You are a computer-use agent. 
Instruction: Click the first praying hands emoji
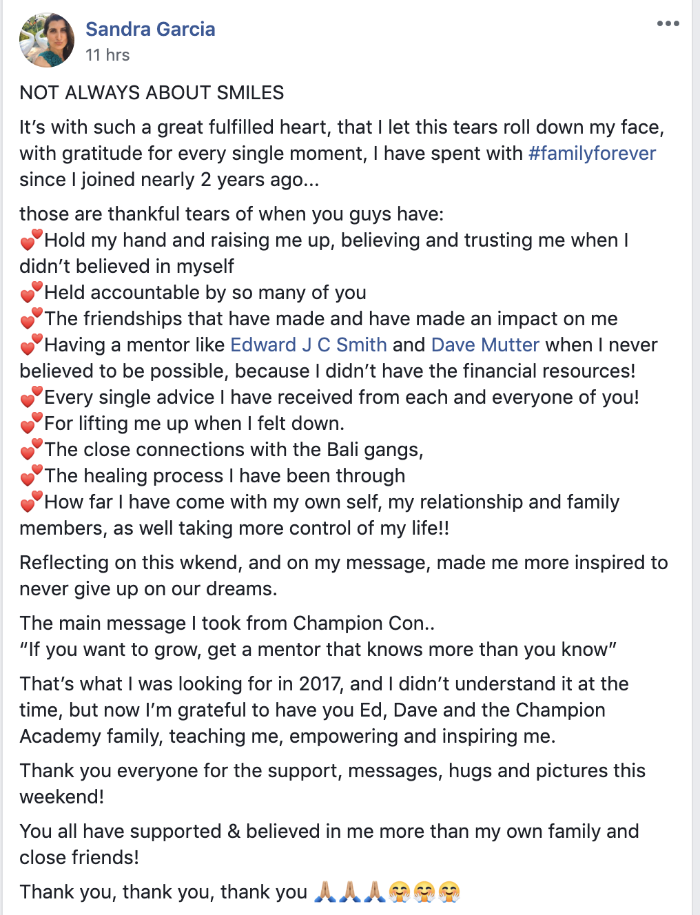point(325,892)
